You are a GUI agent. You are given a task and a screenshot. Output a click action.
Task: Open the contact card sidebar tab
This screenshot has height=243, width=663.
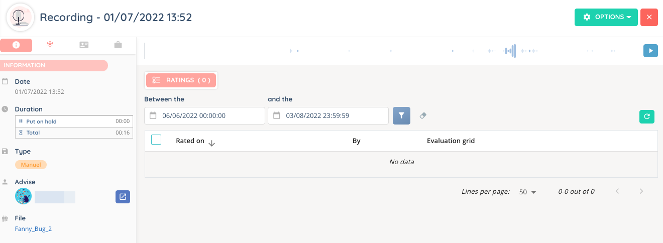[84, 45]
